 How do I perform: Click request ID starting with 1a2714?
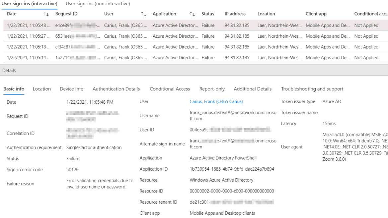pyautogui.click(x=78, y=58)
